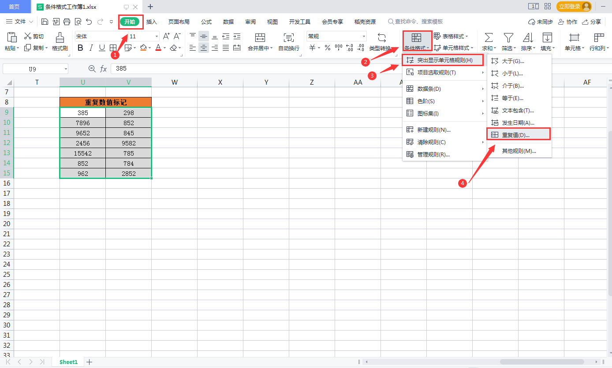This screenshot has width=612, height=368.
Task: Switch to the Insert (插入) tab
Action: [152, 22]
